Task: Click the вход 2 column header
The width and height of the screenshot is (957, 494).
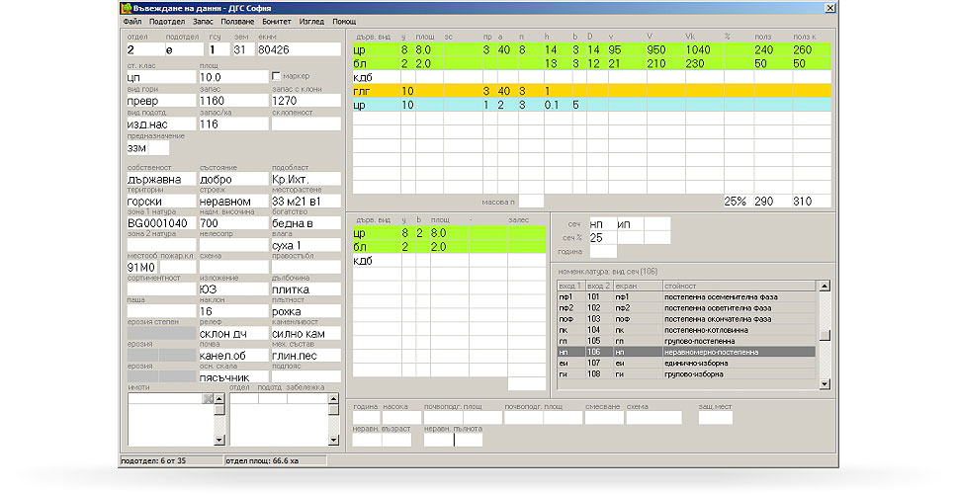Action: coord(598,285)
